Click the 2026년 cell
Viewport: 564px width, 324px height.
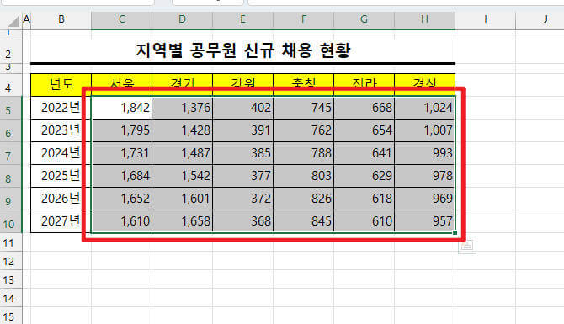(61, 199)
